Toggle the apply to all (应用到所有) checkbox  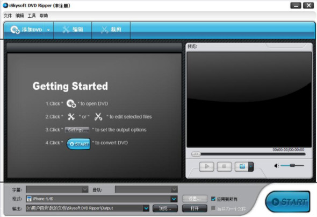click(213, 199)
